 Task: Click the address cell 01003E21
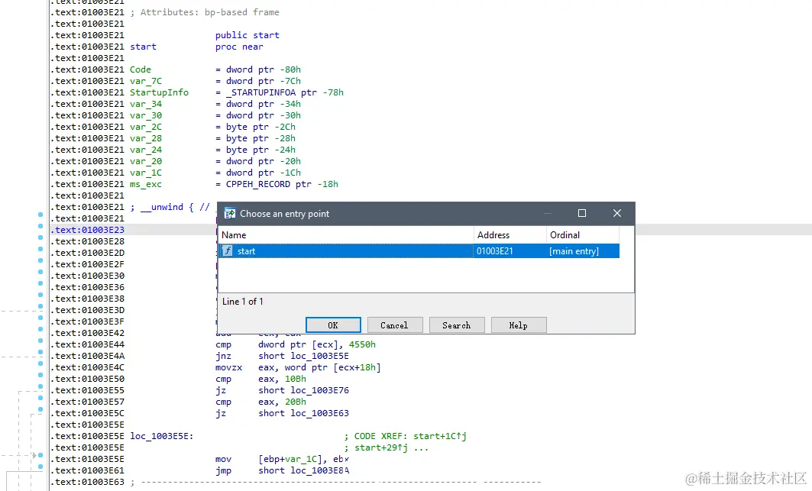coord(494,251)
